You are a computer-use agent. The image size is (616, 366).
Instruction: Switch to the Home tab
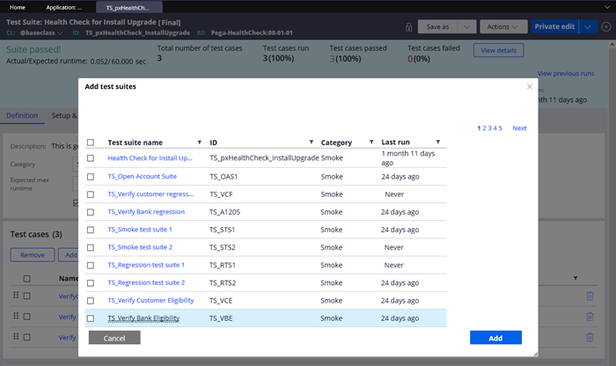pos(18,6)
